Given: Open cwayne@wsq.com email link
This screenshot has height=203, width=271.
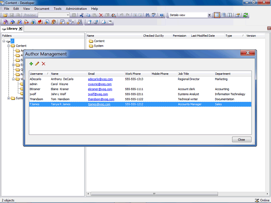Looking at the screenshot, I should (100, 84).
